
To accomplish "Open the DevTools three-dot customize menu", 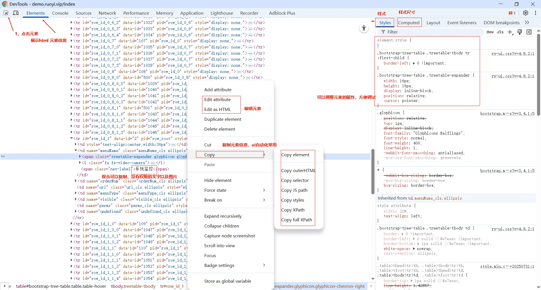I will click(x=535, y=13).
